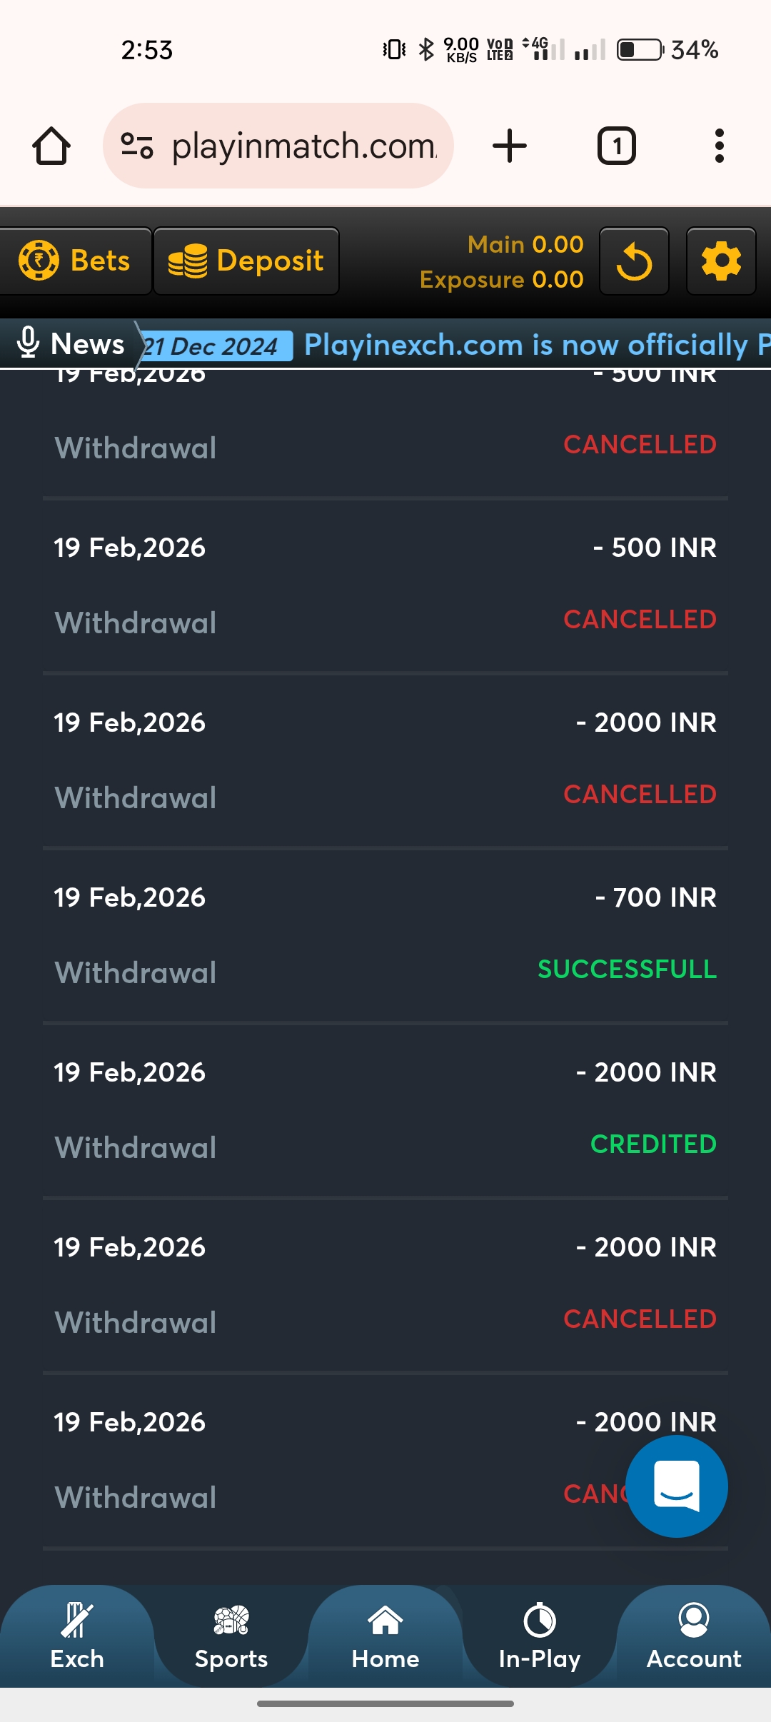This screenshot has width=771, height=1722.
Task: Refresh the balance with reload icon
Action: click(x=634, y=261)
